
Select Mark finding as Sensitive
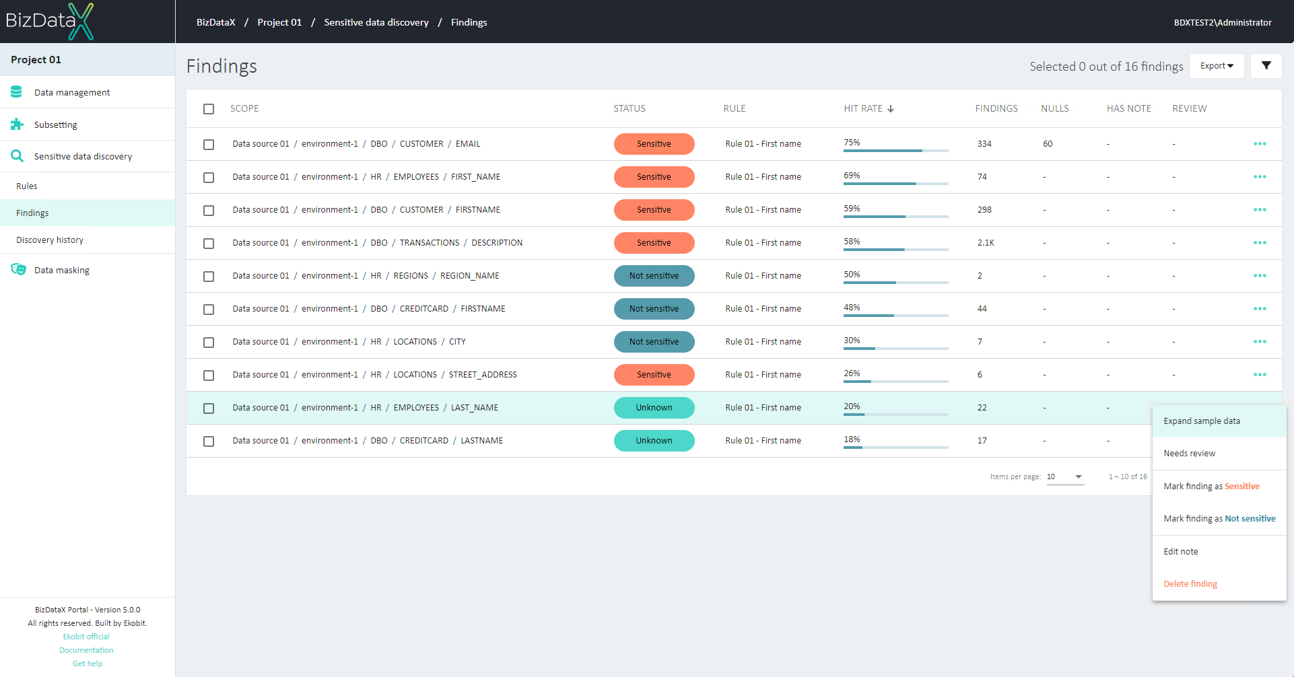tap(1219, 487)
